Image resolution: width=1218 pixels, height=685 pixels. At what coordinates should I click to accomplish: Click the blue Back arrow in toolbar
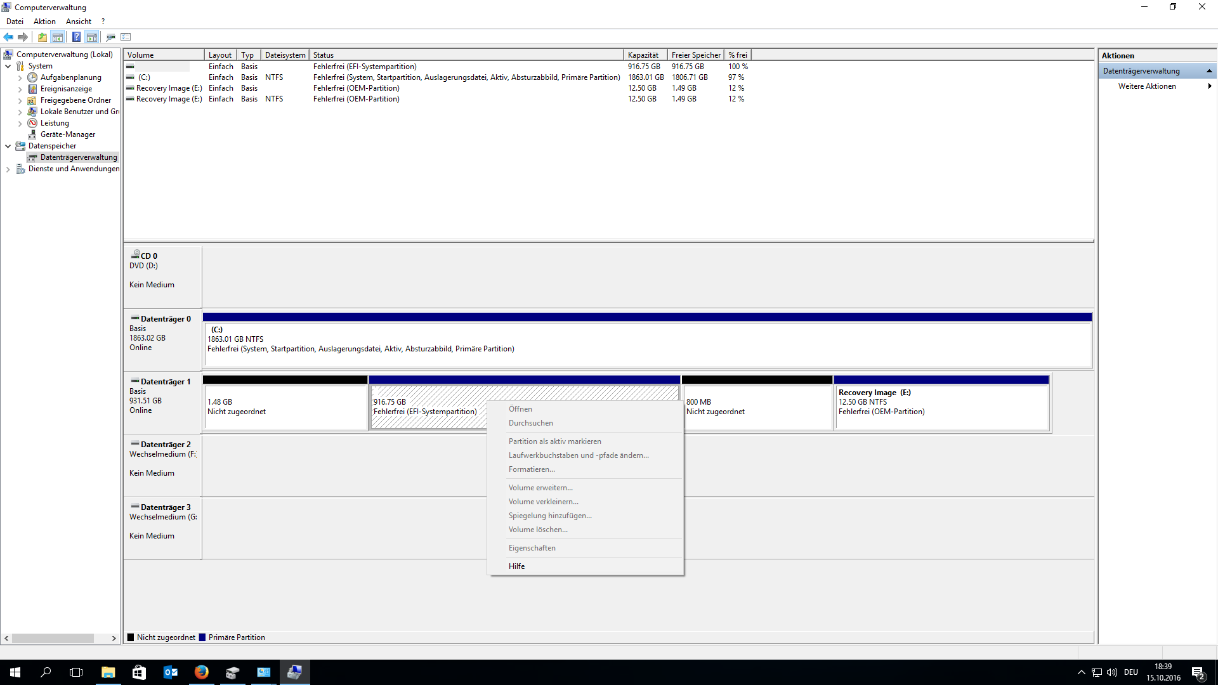[8, 37]
